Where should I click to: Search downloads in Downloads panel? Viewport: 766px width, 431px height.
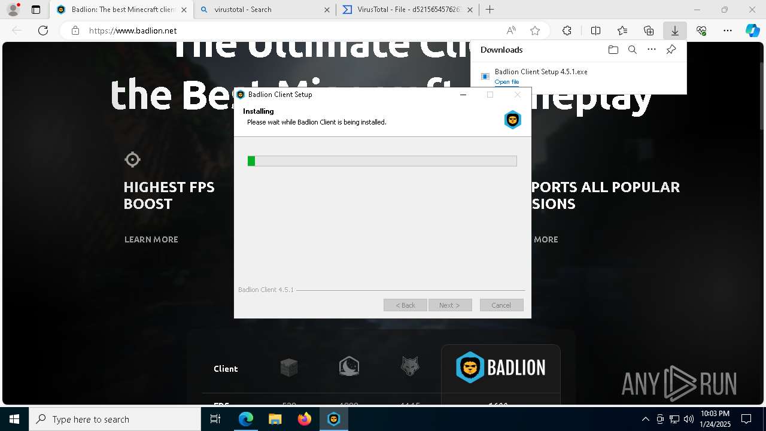[x=632, y=50]
